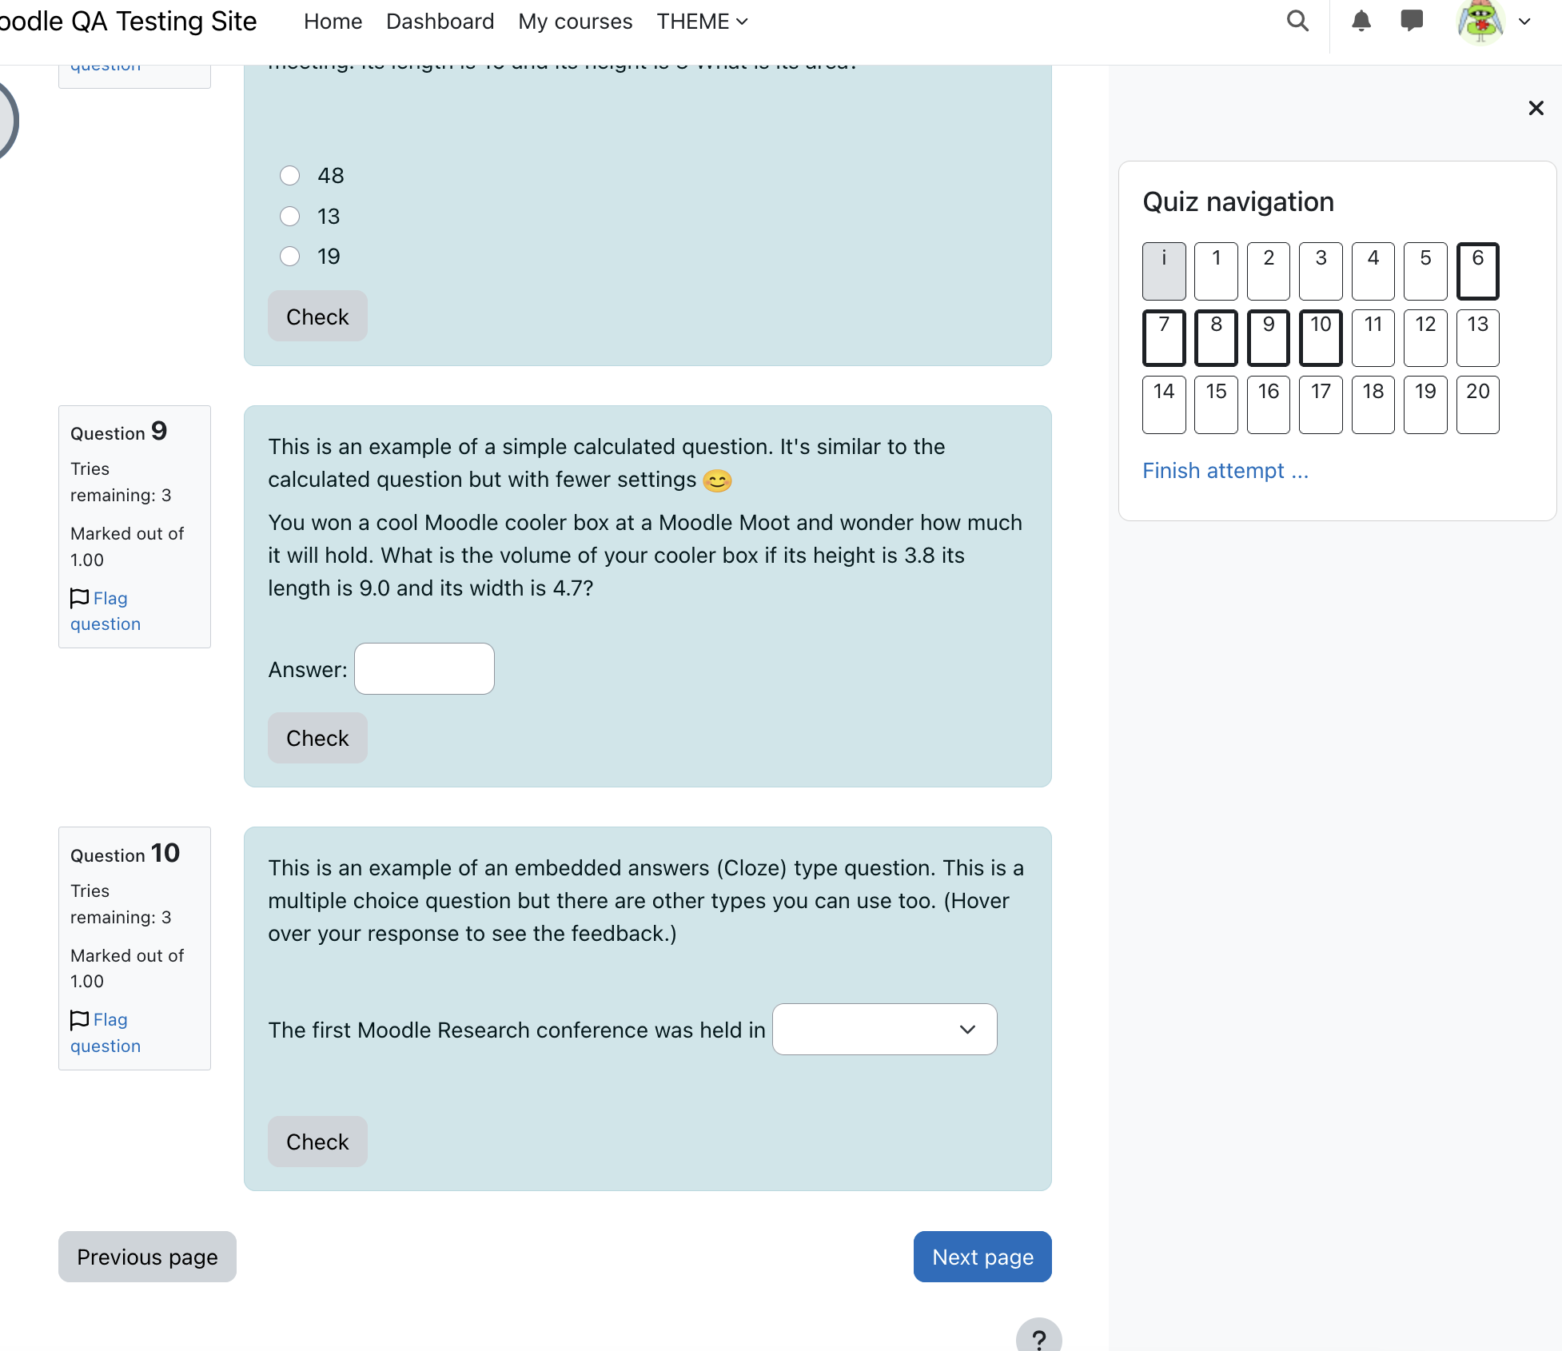Jump to question 12 in quiz navigation

[1425, 338]
